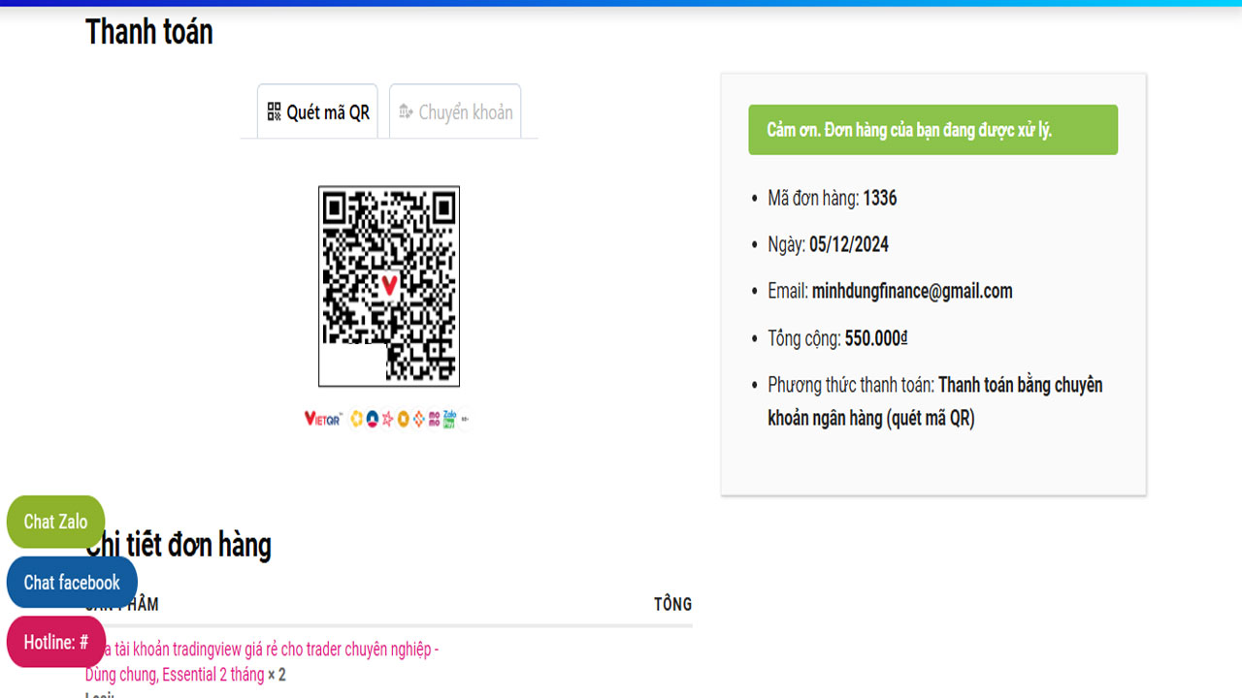Select the Quét mã QR tab

click(x=317, y=111)
